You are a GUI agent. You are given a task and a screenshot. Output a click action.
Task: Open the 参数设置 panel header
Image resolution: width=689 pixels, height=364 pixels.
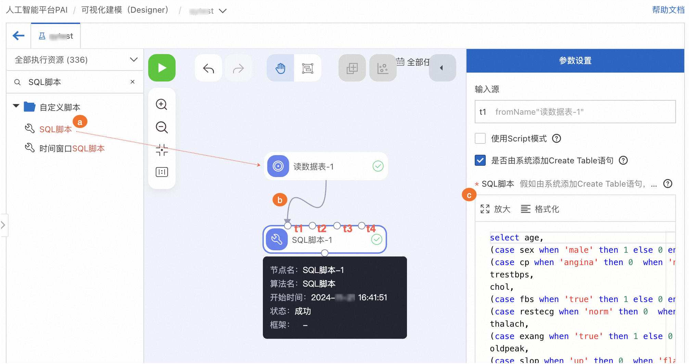click(x=575, y=61)
